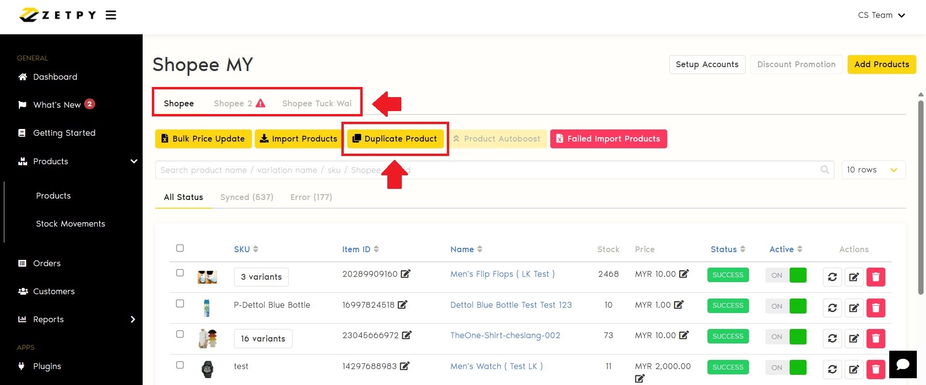Click the Add Products button

click(882, 64)
